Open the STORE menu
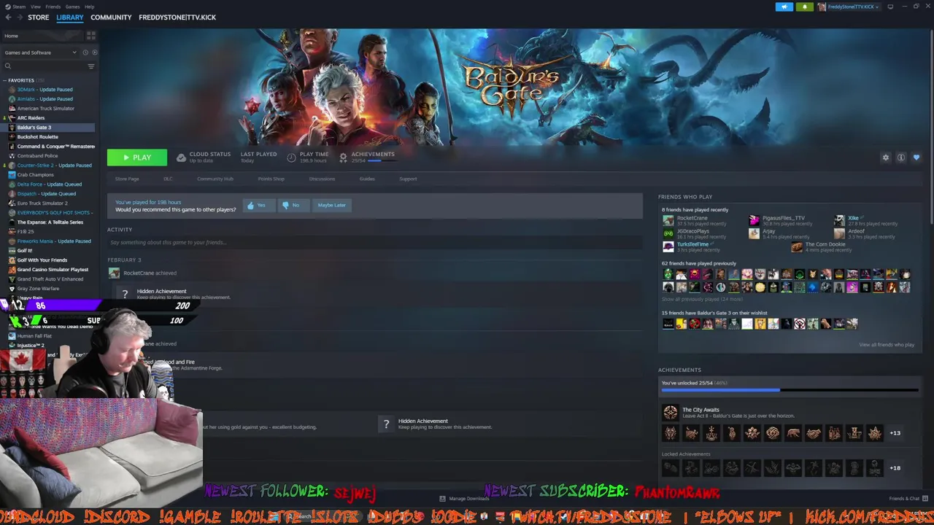This screenshot has height=525, width=934. (38, 17)
